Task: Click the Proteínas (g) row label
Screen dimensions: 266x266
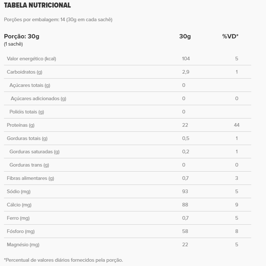Action: [21, 125]
